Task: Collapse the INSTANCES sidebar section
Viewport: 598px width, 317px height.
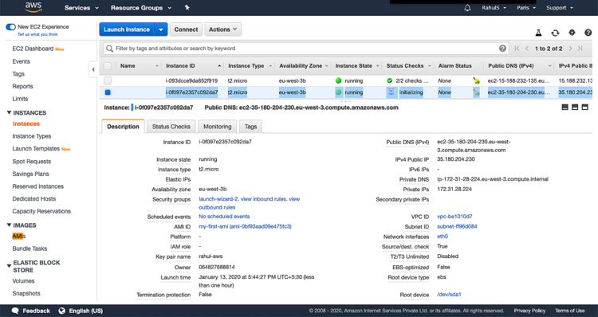Action: click(x=9, y=112)
